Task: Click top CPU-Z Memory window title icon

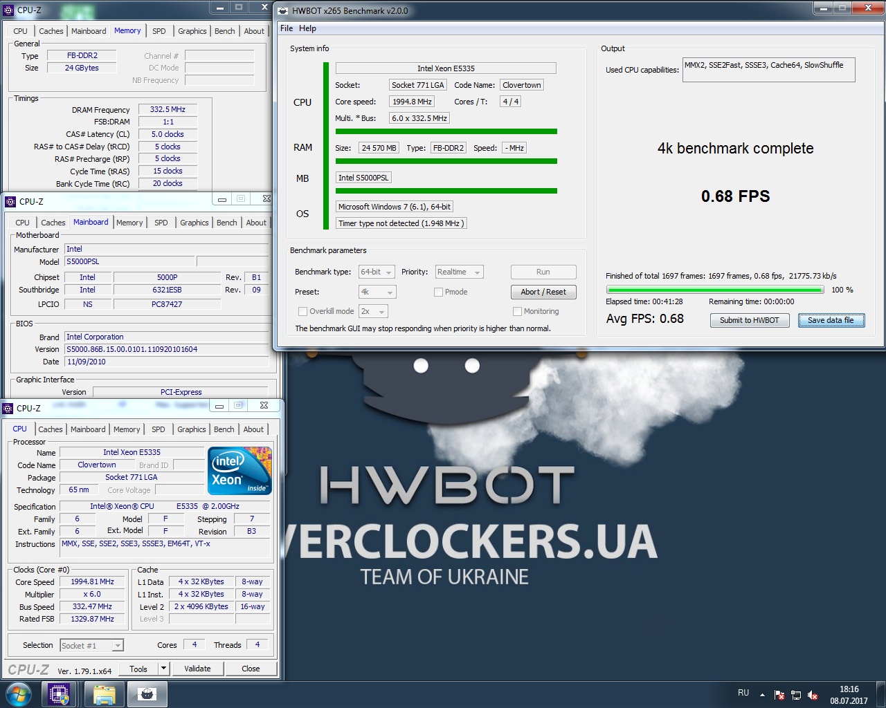Action: tap(8, 10)
